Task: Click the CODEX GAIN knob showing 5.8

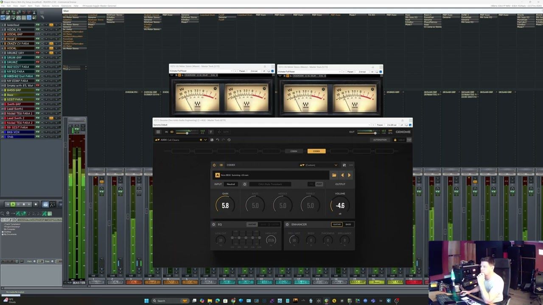Action: 225,205
